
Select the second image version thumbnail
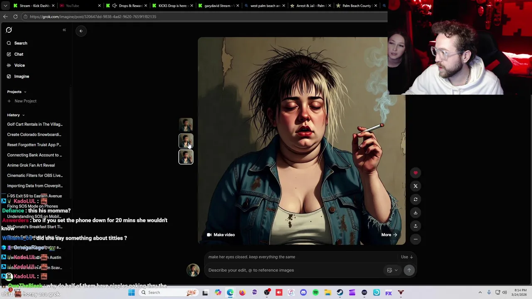(186, 141)
